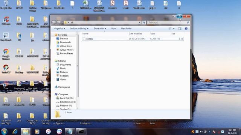This screenshot has height=135, width=241.
Task: Open media player taskbar icon
Action: (37, 132)
